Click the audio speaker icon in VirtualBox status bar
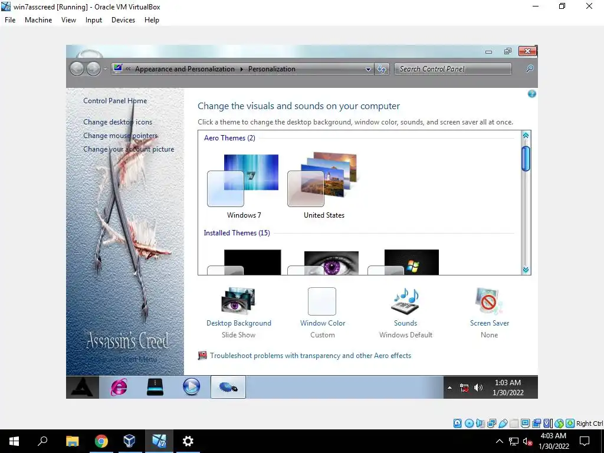This screenshot has width=604, height=453. (480, 424)
